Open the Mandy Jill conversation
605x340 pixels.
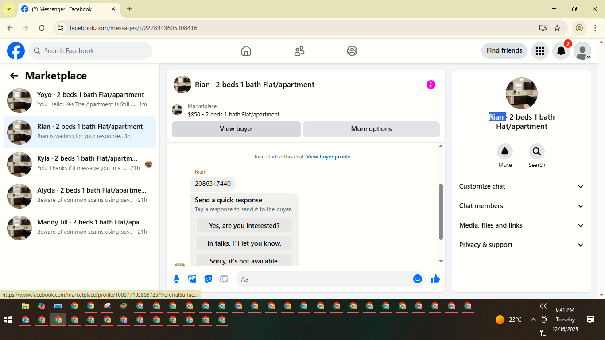(x=80, y=228)
